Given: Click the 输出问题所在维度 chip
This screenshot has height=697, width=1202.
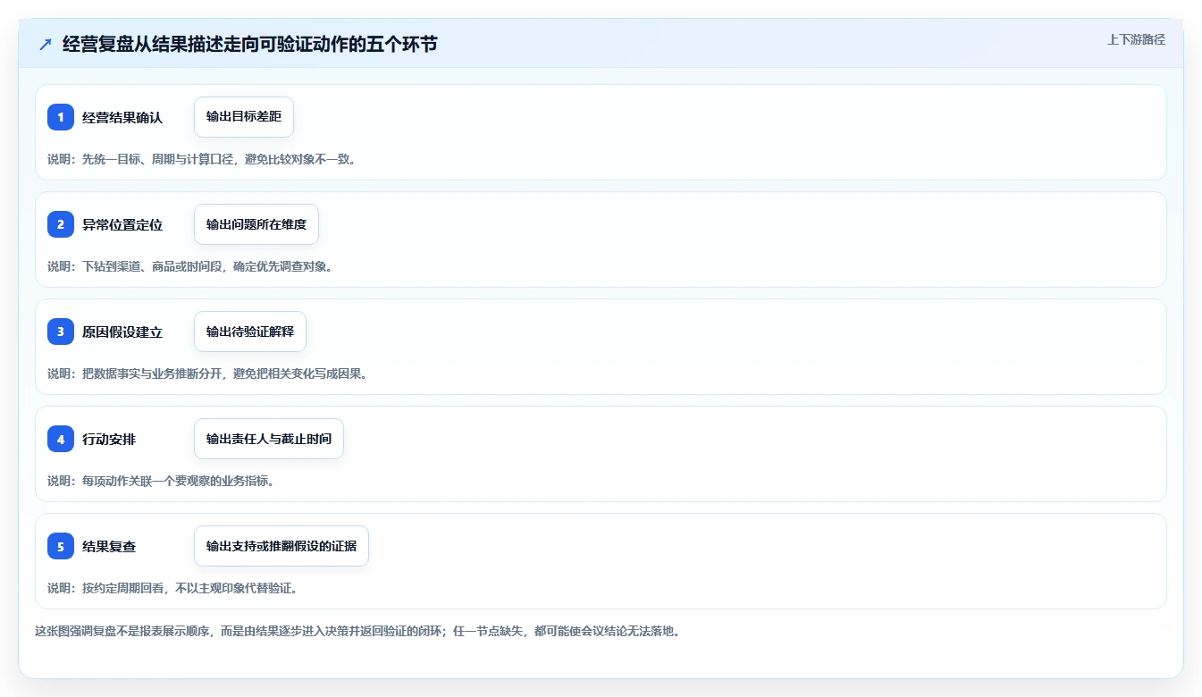Looking at the screenshot, I should click(256, 224).
